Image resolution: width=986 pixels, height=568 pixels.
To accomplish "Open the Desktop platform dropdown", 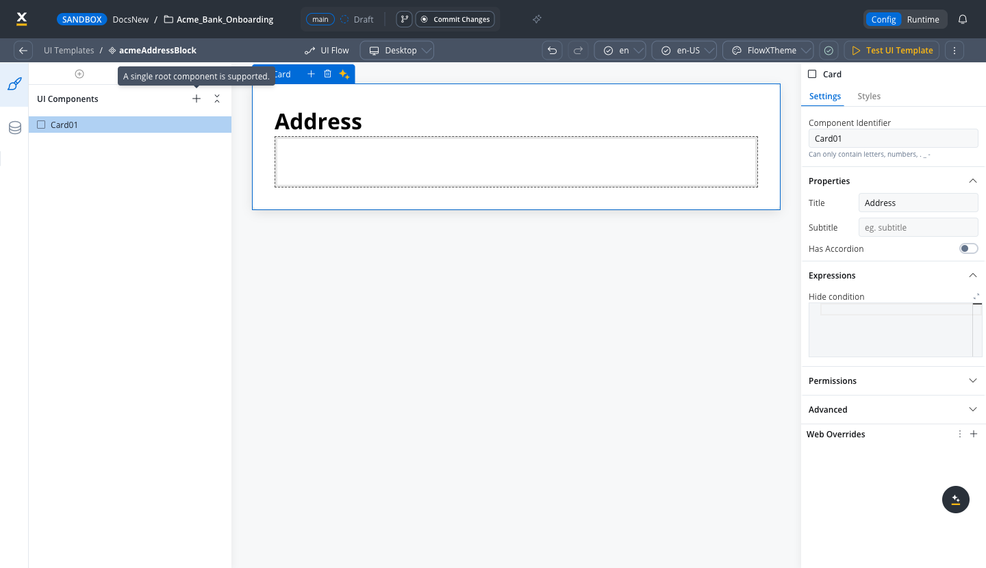I will pyautogui.click(x=397, y=51).
